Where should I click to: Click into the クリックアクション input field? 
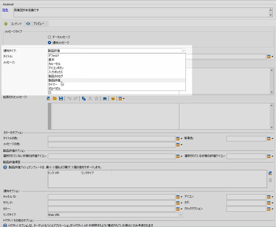pyautogui.click(x=246, y=209)
